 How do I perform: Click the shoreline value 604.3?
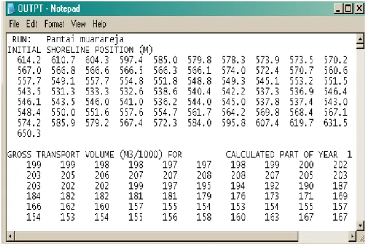click(97, 60)
